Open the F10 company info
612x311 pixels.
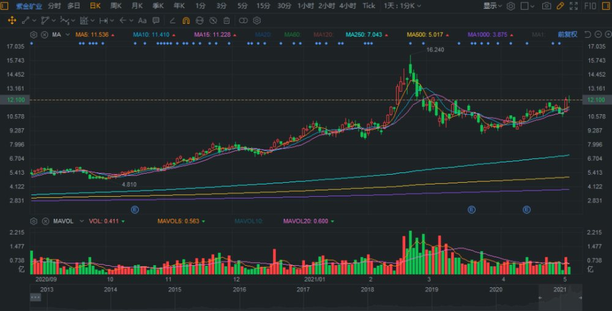tap(591, 6)
